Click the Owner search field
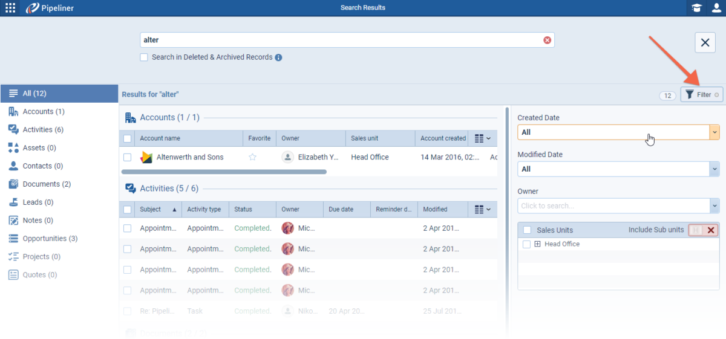Viewport: 726px width, 339px height. pyautogui.click(x=613, y=206)
